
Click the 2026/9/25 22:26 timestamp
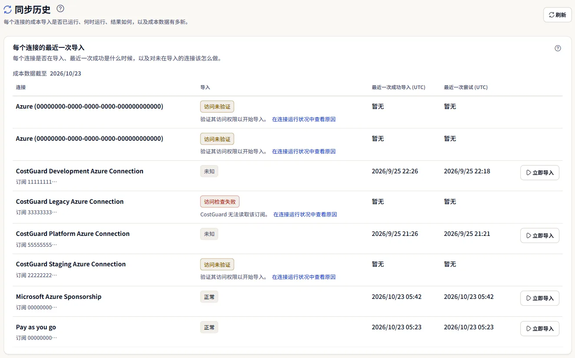click(x=395, y=171)
